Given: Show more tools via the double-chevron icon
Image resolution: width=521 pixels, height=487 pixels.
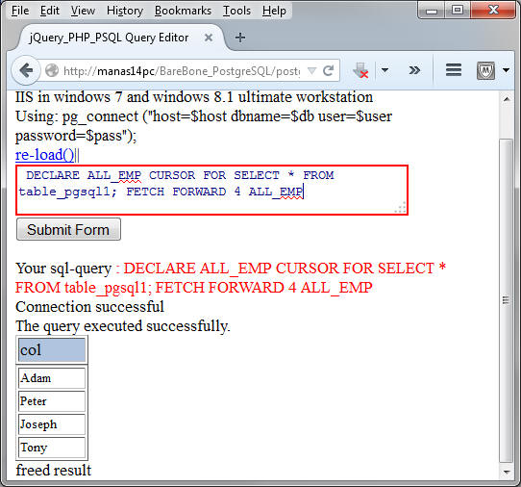Looking at the screenshot, I should point(414,70).
